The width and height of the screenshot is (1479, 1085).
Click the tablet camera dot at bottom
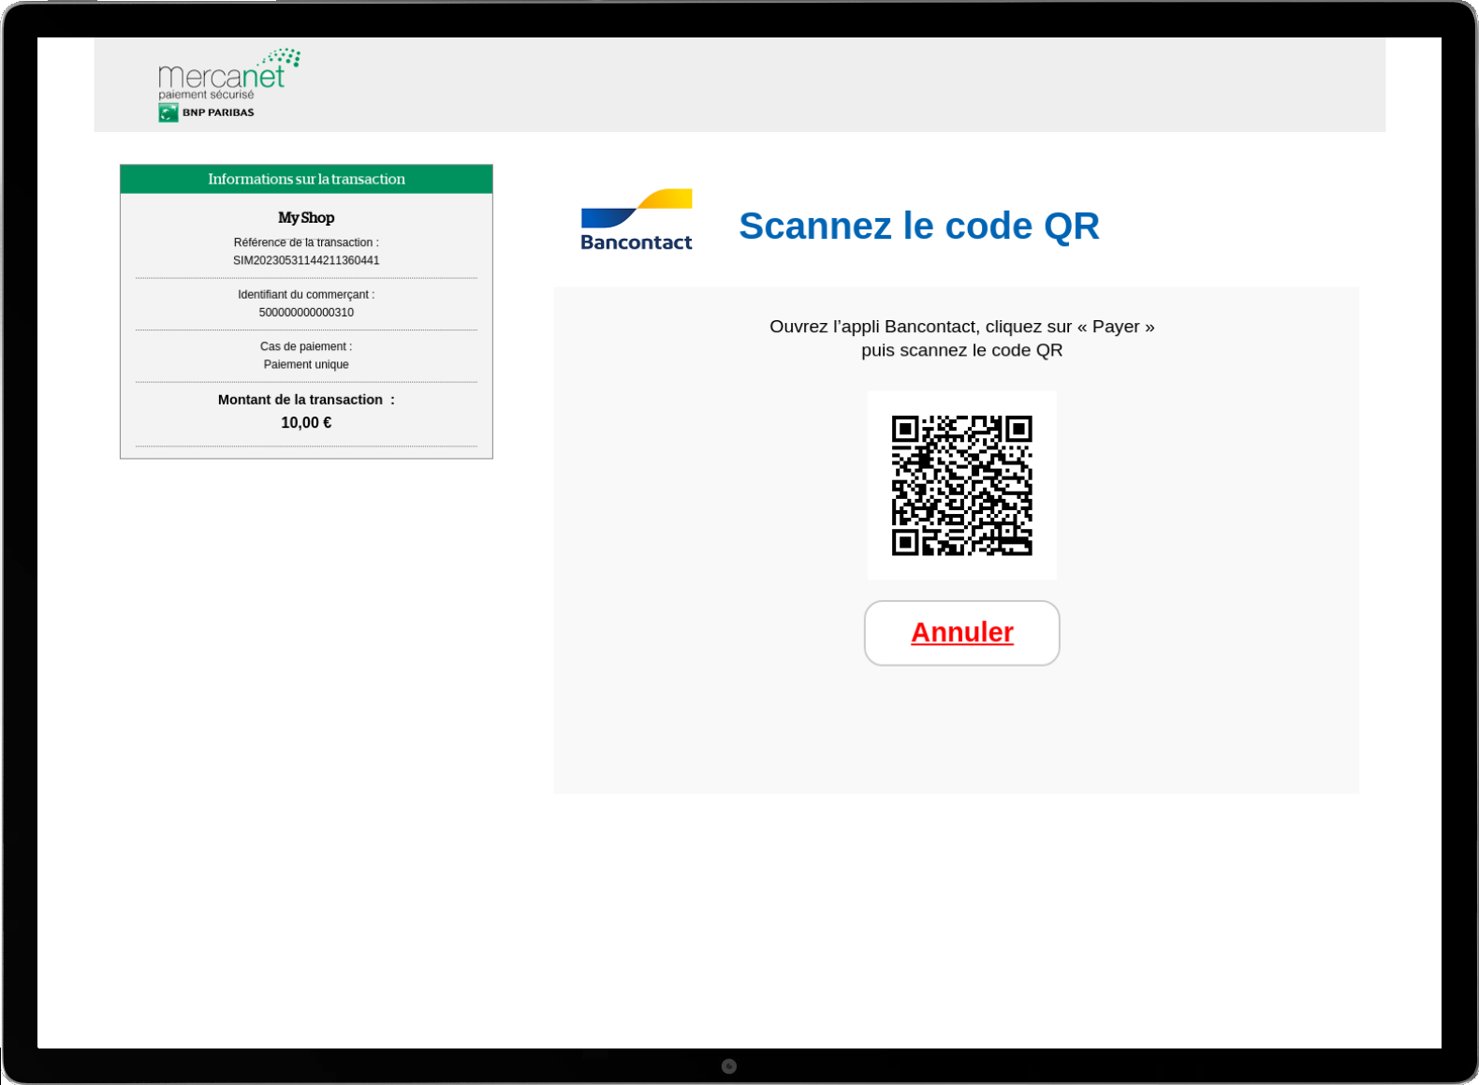729,1066
